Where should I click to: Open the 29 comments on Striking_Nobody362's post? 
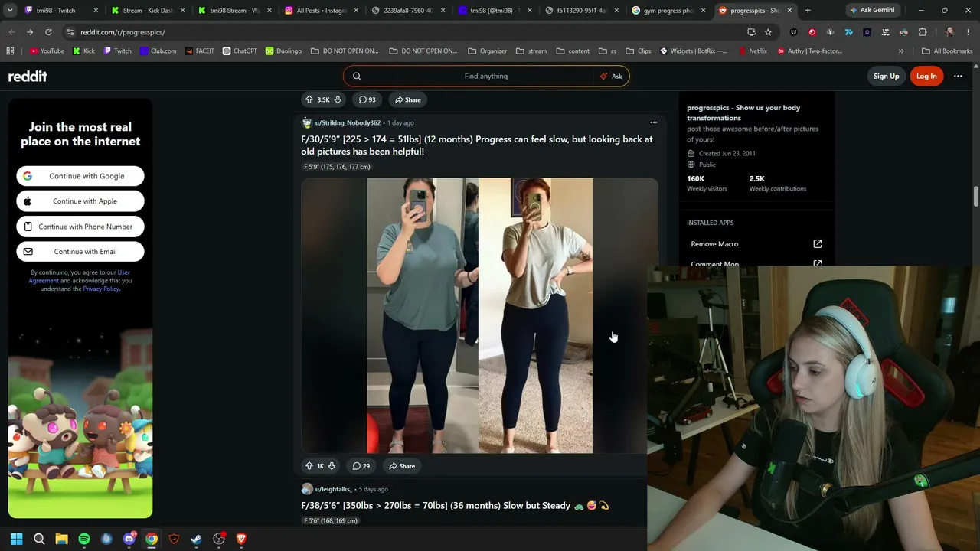coord(361,466)
